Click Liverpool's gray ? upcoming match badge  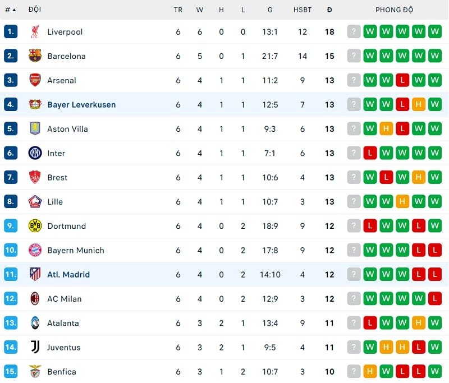(x=354, y=32)
